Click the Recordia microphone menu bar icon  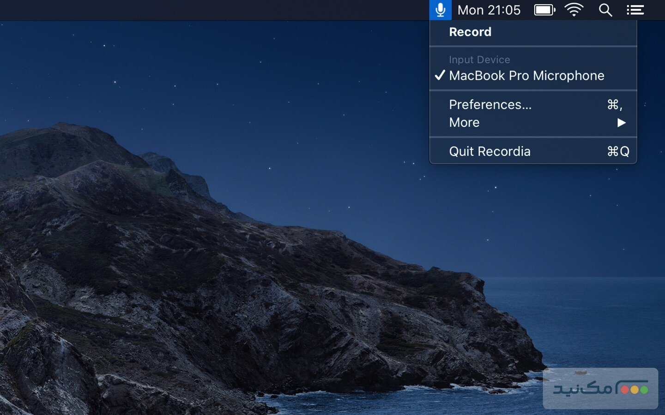440,10
